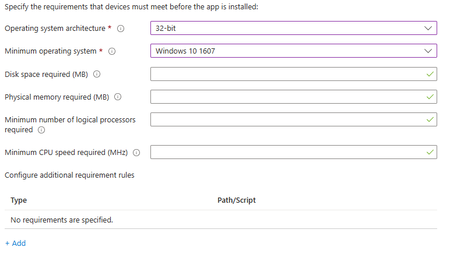The width and height of the screenshot is (457, 254).
Task: Click info icon beside Minimum operating system
Action: point(112,51)
